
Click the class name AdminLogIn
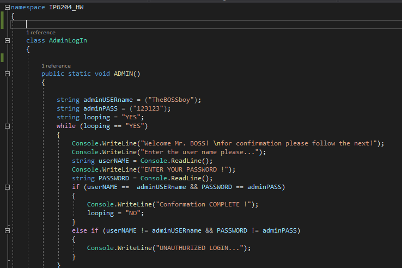68,40
